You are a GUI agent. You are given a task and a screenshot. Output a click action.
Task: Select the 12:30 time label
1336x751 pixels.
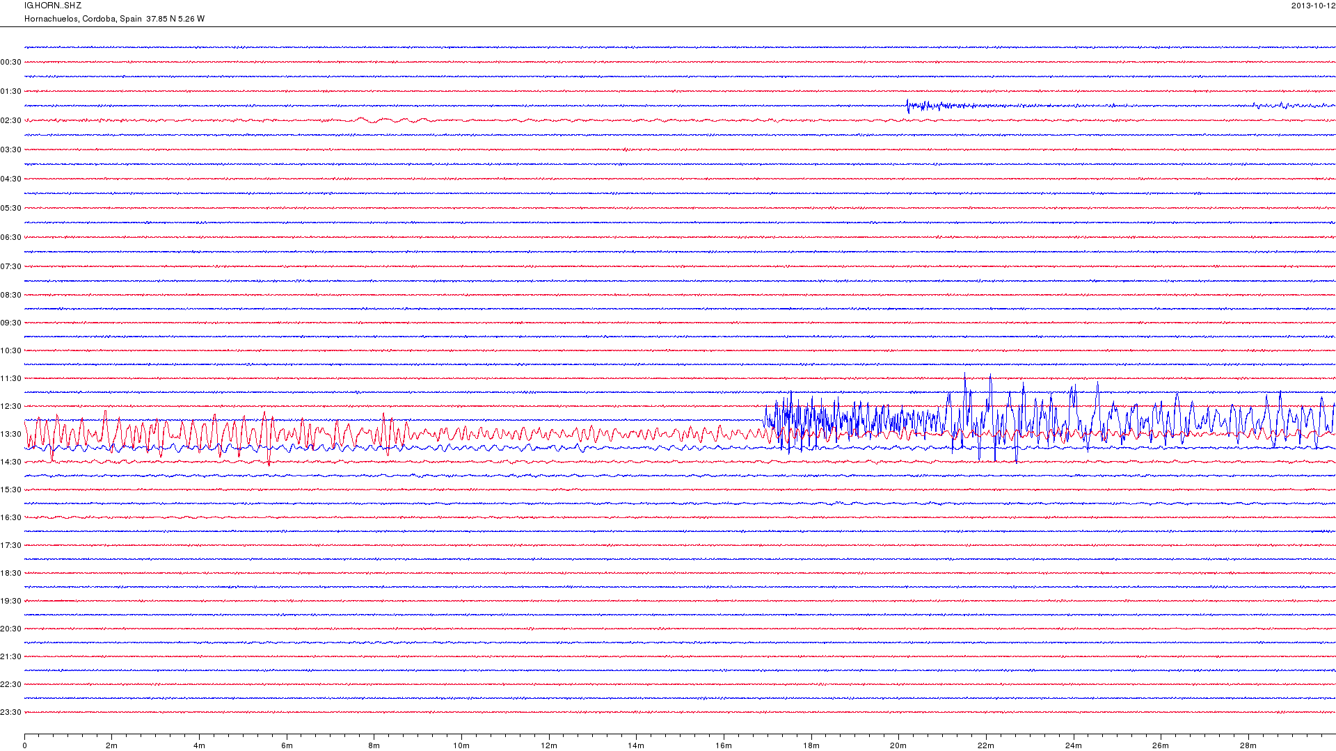coord(11,406)
